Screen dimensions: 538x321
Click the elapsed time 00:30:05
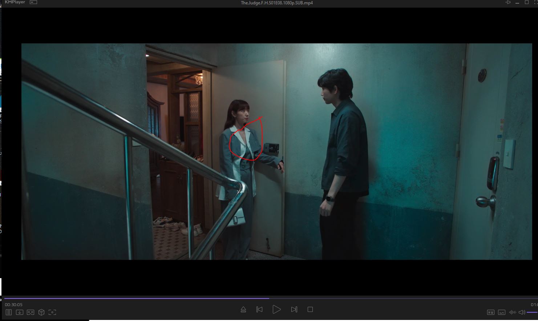tap(13, 305)
